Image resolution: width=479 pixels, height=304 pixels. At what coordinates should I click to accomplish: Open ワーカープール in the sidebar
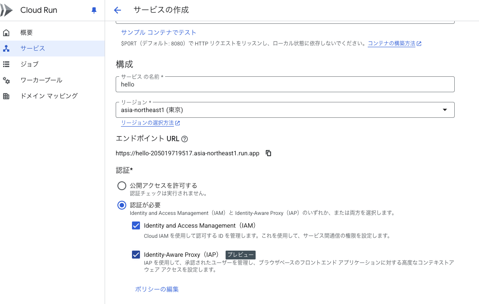point(52,80)
